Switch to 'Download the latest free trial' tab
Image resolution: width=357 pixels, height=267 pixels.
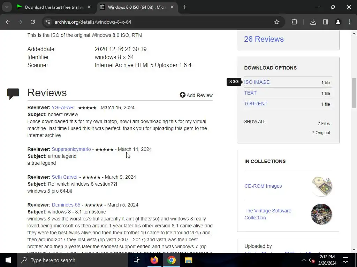(x=54, y=7)
